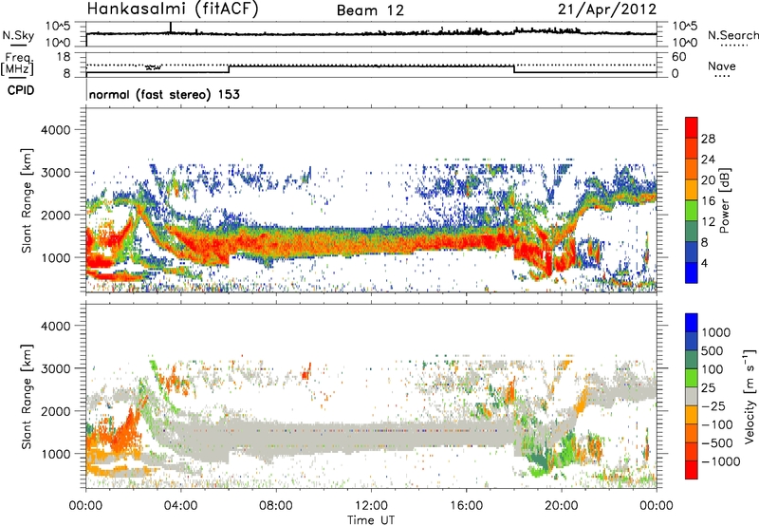Click the solid line sample under N.Sky
This screenshot has height=526, width=759.
click(x=18, y=46)
